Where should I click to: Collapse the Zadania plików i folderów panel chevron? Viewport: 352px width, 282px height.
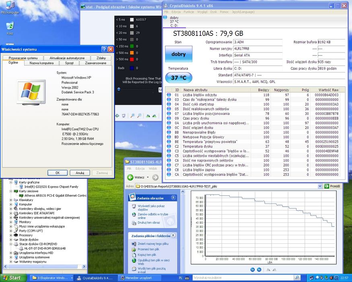[173, 235]
